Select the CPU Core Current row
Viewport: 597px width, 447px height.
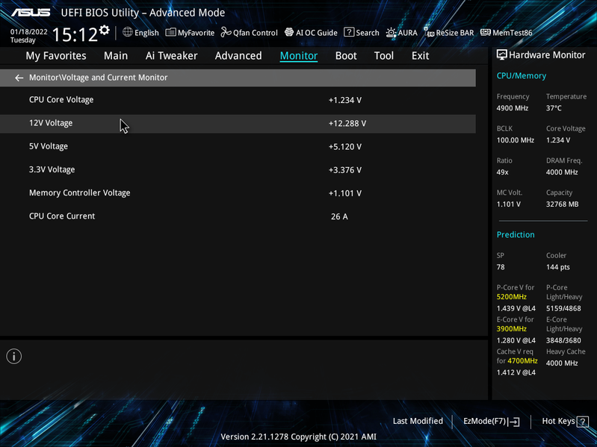pyautogui.click(x=238, y=216)
